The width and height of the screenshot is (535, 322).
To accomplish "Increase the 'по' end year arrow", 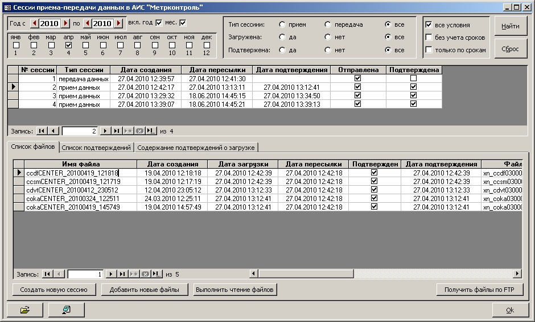I will 118,23.
